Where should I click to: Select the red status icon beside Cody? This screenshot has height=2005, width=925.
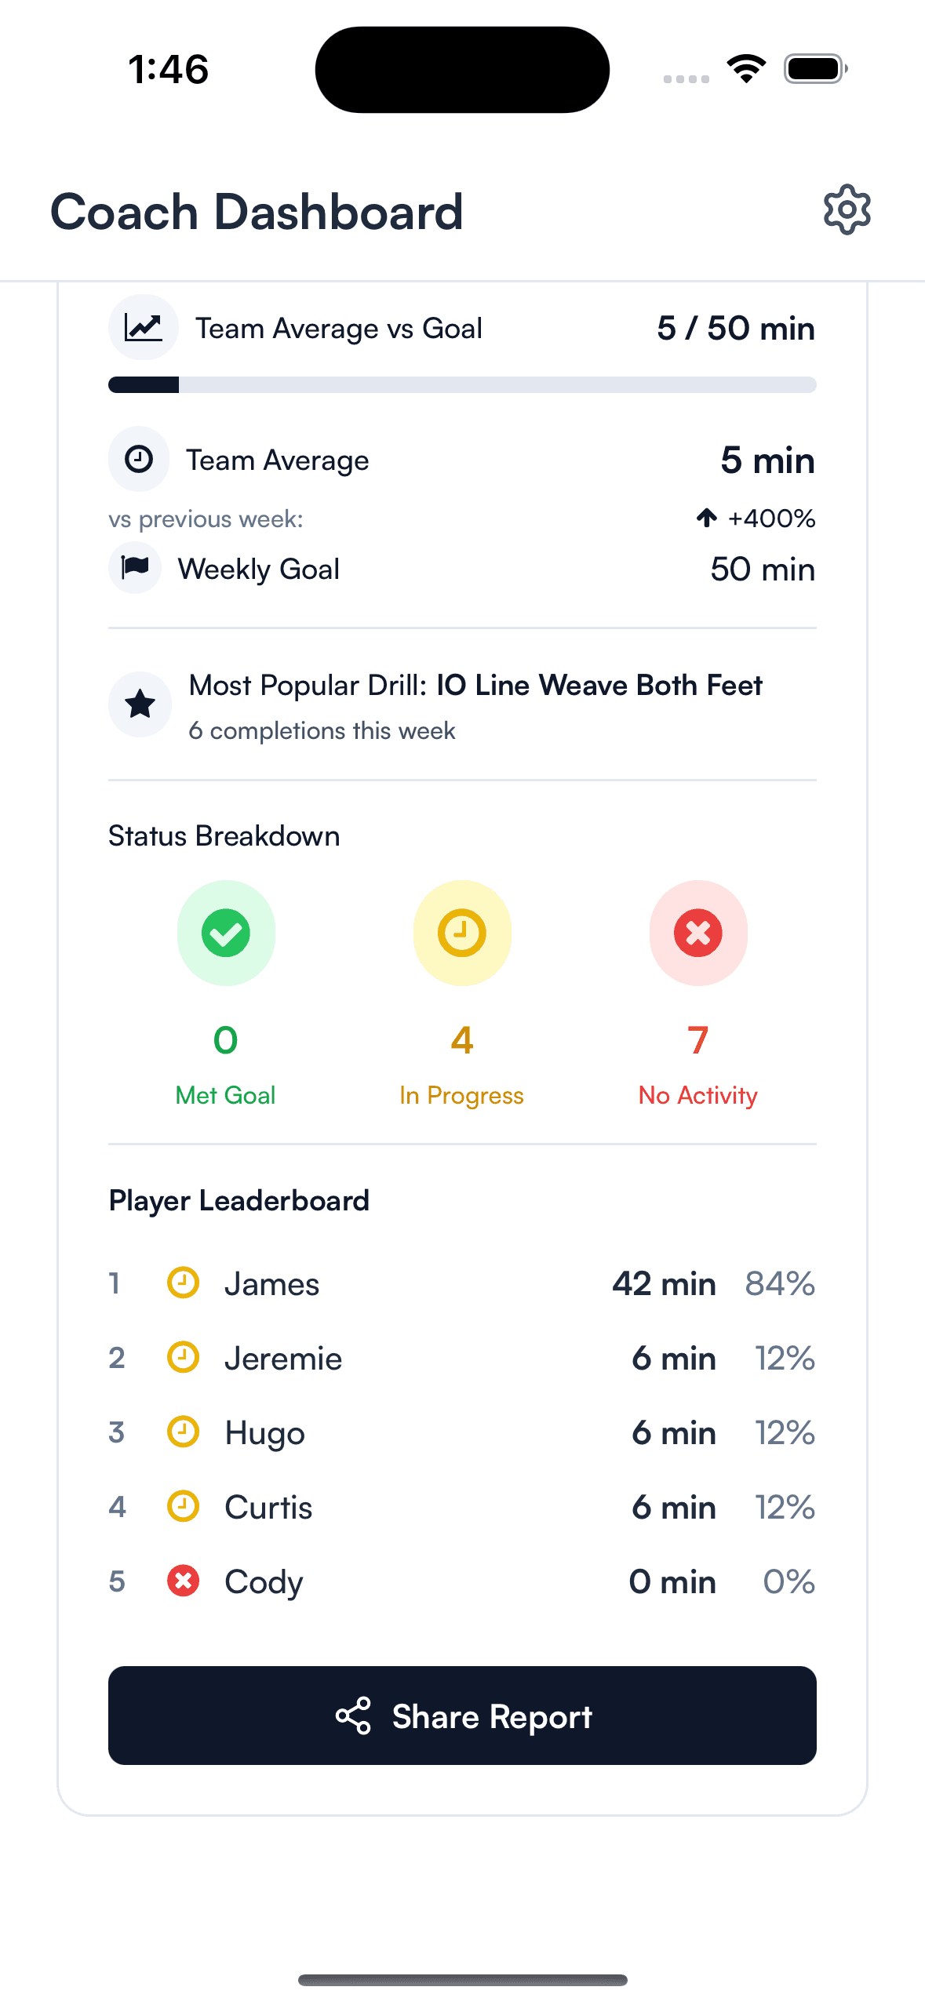(182, 1581)
